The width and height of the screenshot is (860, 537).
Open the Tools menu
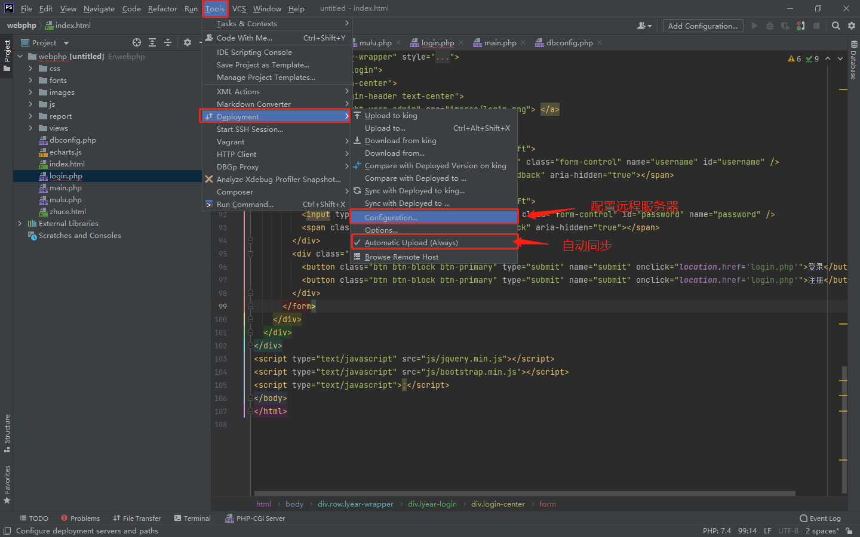(x=215, y=8)
